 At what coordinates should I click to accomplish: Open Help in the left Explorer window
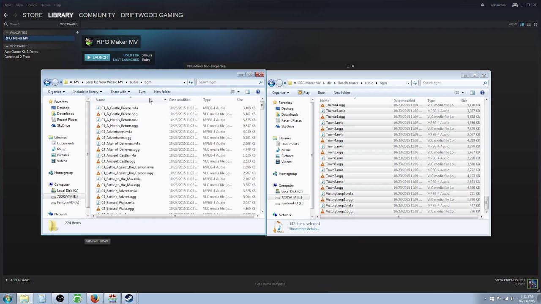click(x=258, y=92)
